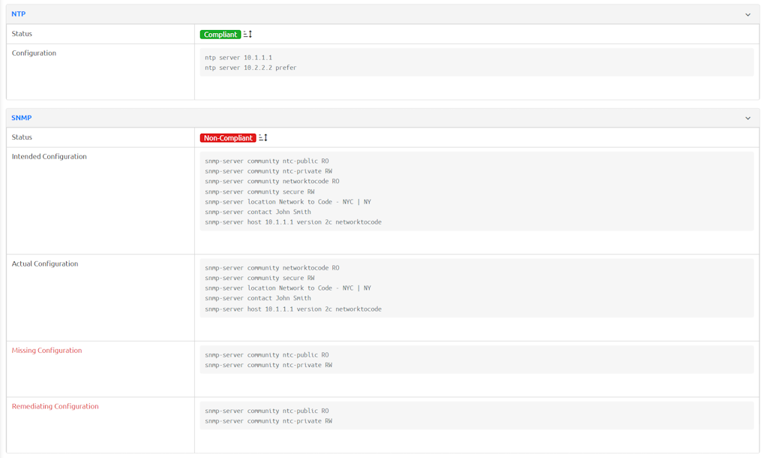Image resolution: width=768 pixels, height=458 pixels.
Task: Select the red Remediating Configuration label
Action: 55,406
